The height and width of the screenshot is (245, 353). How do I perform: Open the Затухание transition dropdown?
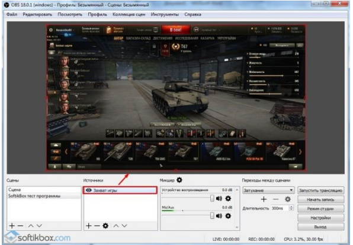[x=268, y=190]
